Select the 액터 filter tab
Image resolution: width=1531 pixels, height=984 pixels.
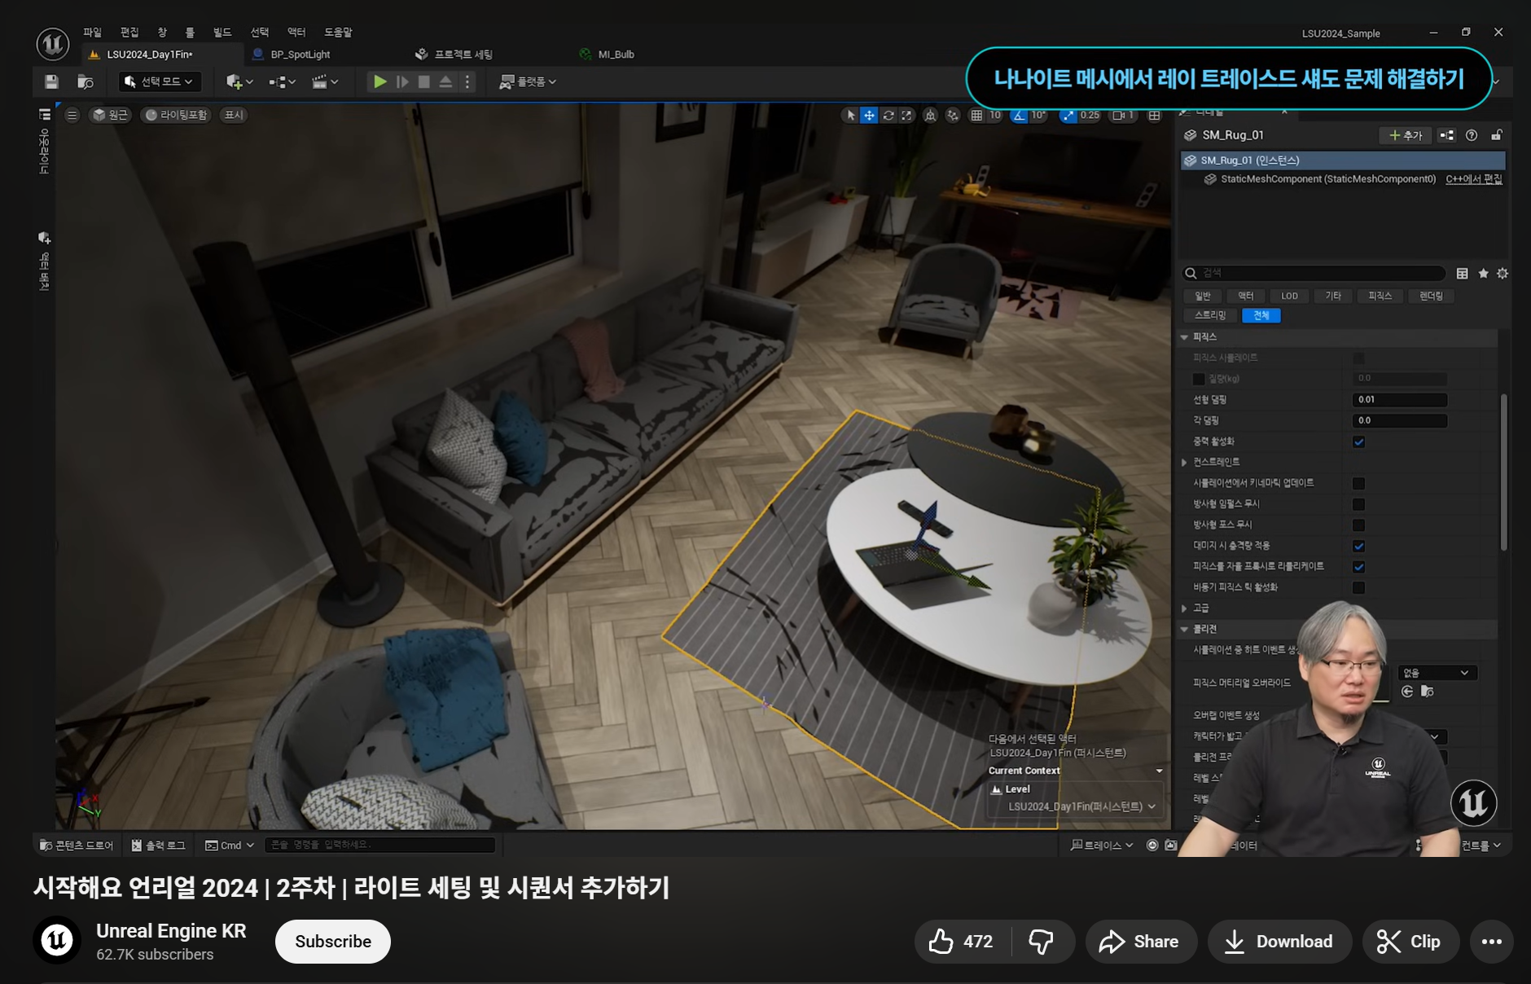click(x=1246, y=296)
